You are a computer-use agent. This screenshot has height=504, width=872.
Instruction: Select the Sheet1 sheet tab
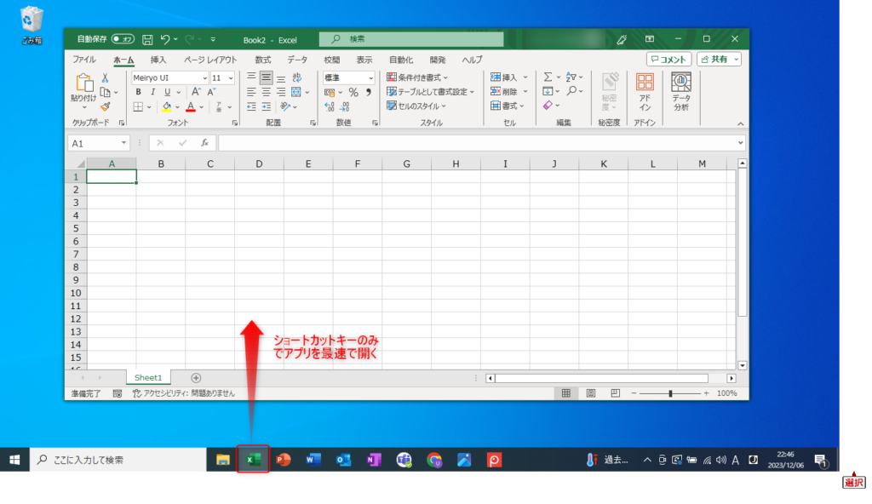148,378
